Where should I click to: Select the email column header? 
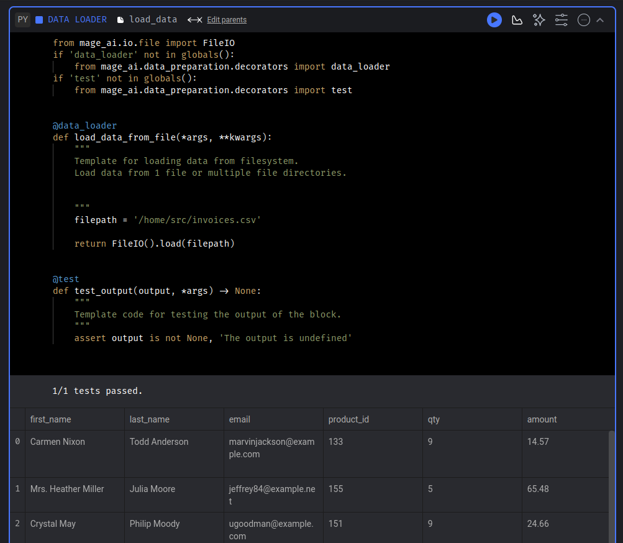click(x=239, y=419)
